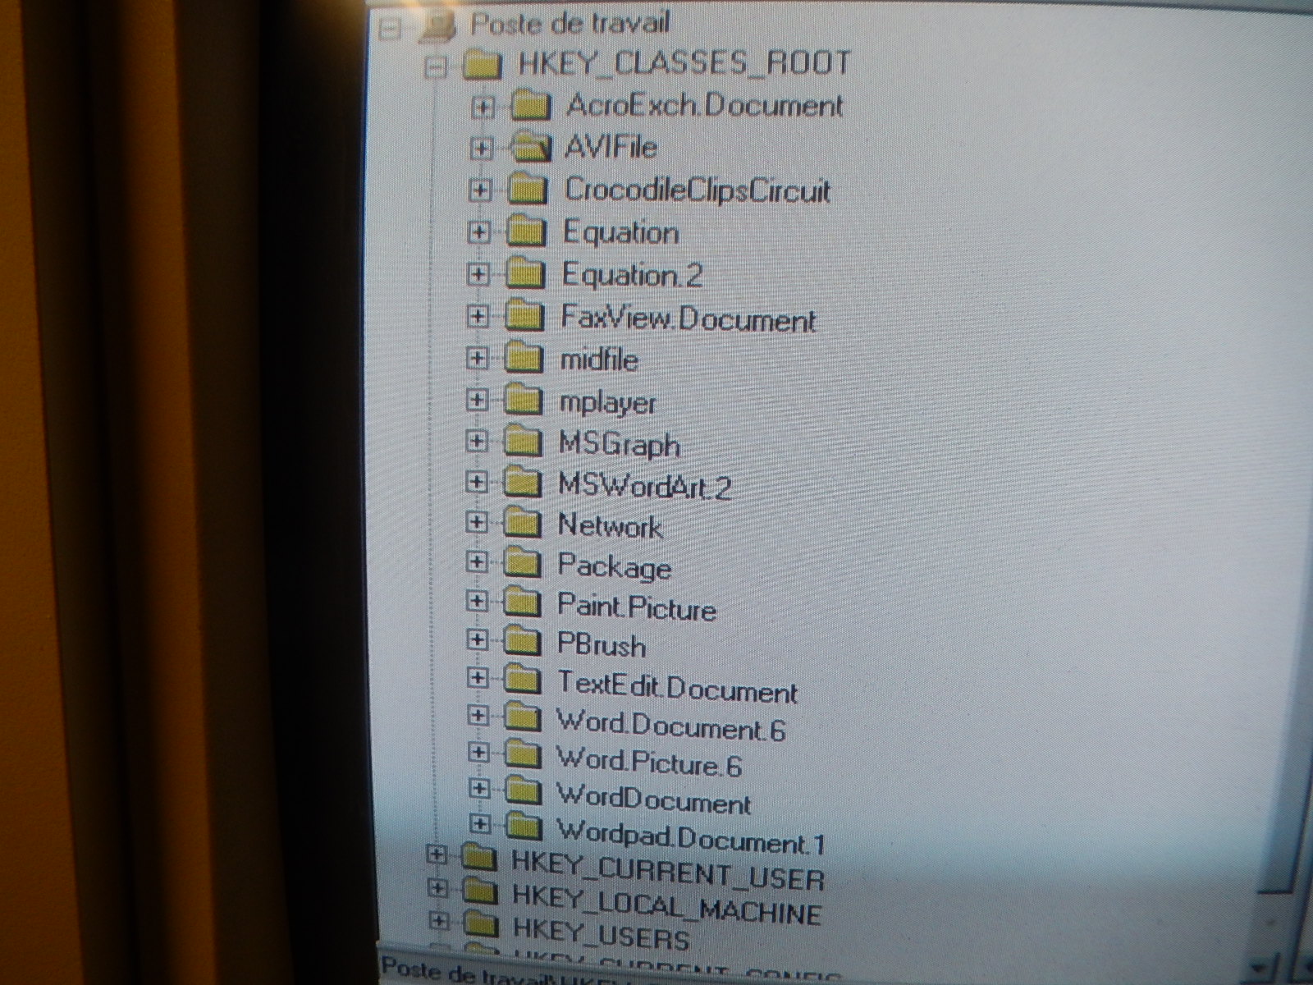
Task: Click the Network folder icon
Action: coord(522,522)
